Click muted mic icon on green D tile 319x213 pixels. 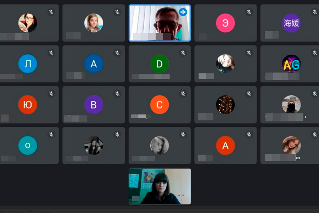point(183,53)
